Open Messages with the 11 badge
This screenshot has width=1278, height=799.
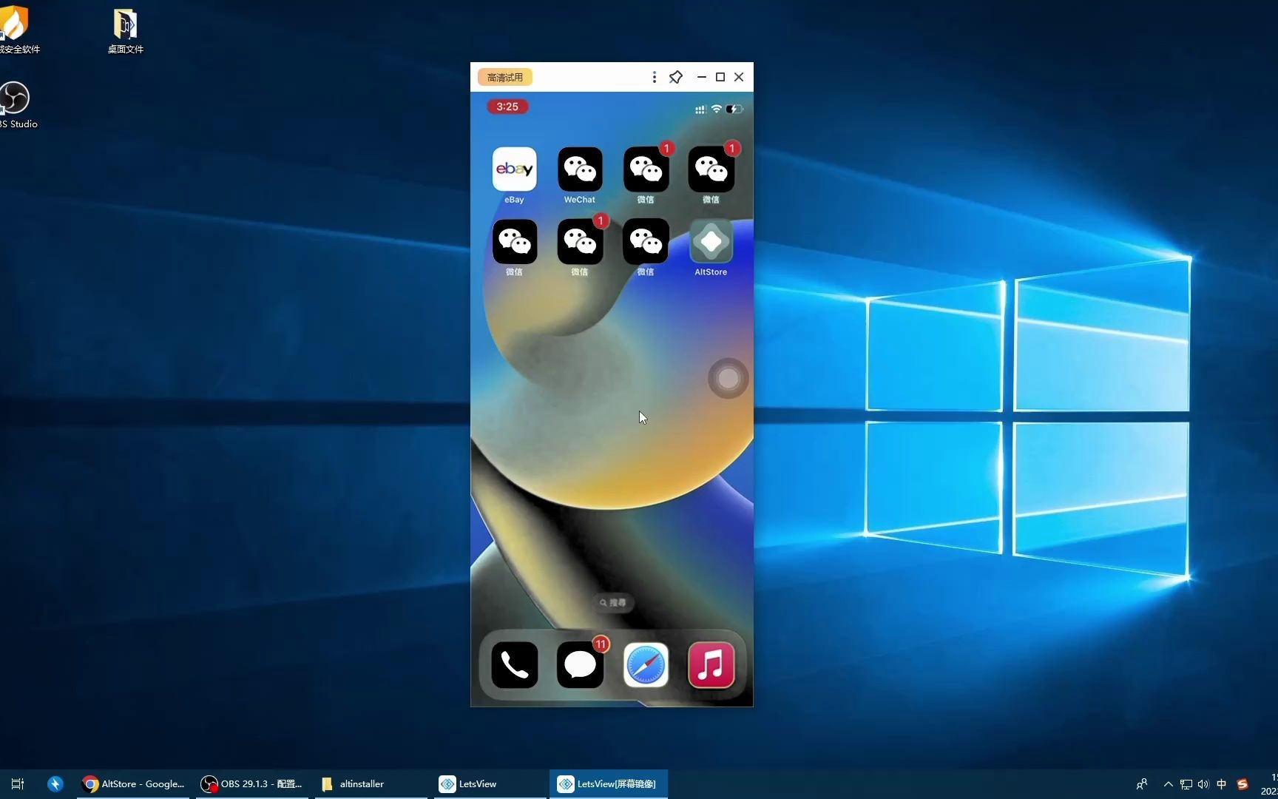click(x=580, y=665)
